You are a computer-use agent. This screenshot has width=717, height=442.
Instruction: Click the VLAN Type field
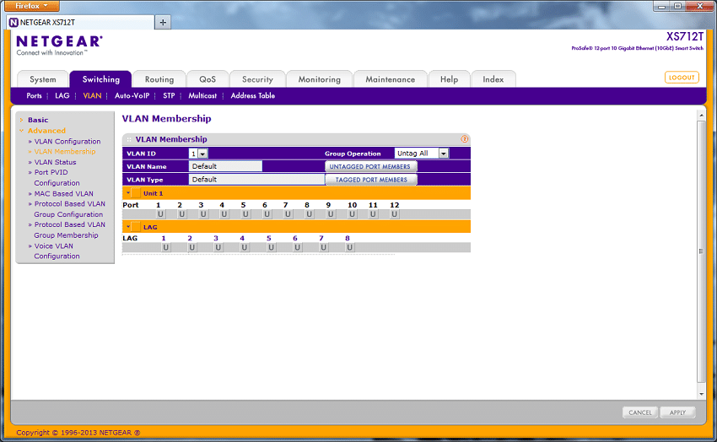tap(256, 180)
